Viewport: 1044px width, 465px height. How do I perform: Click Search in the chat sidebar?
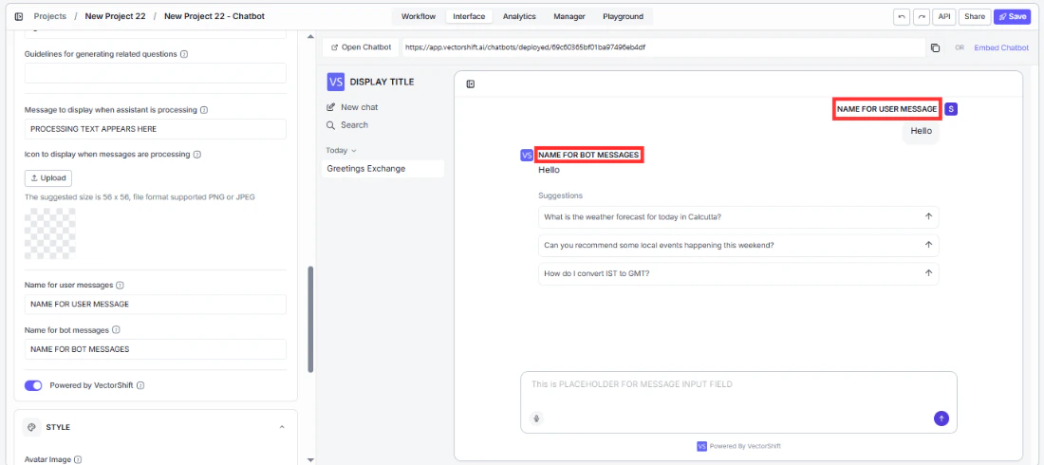[x=346, y=125]
